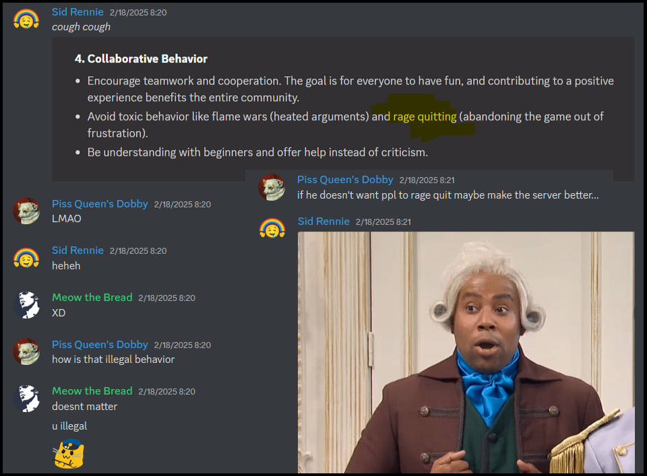Click the 'how is that illegal behavior' message

(113, 360)
